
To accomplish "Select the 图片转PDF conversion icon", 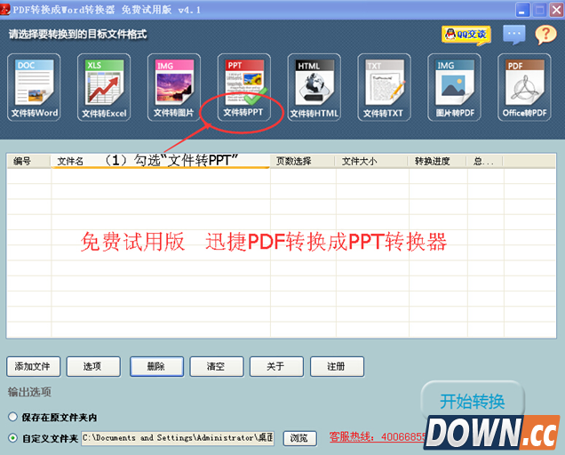I will [454, 87].
